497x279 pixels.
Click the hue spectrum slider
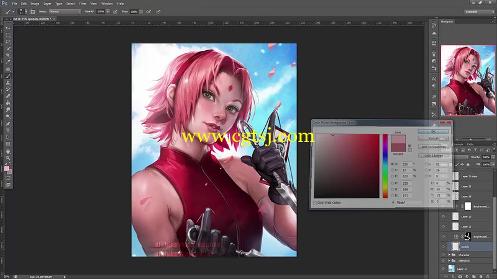coord(385,166)
